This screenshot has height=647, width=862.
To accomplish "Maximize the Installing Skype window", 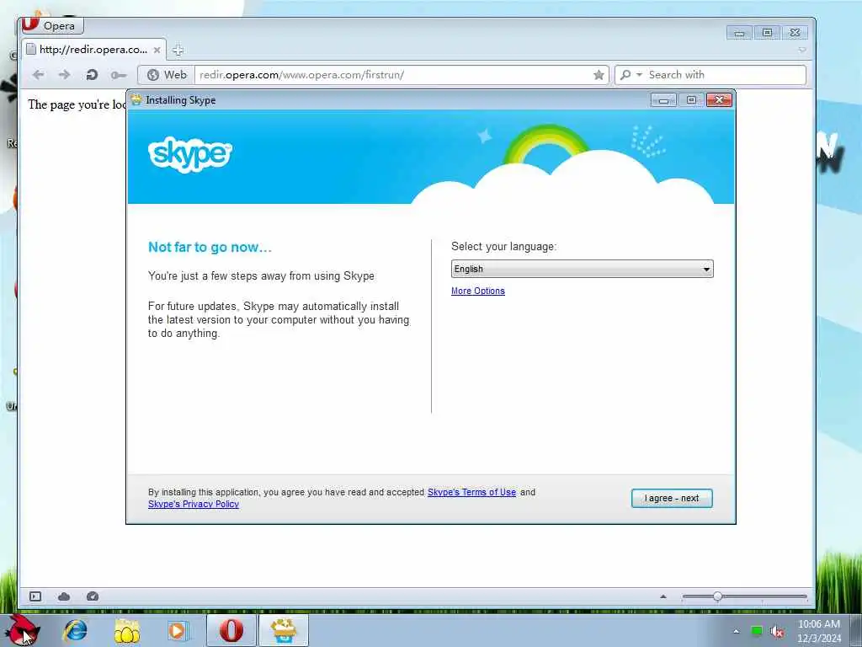I will pyautogui.click(x=691, y=100).
